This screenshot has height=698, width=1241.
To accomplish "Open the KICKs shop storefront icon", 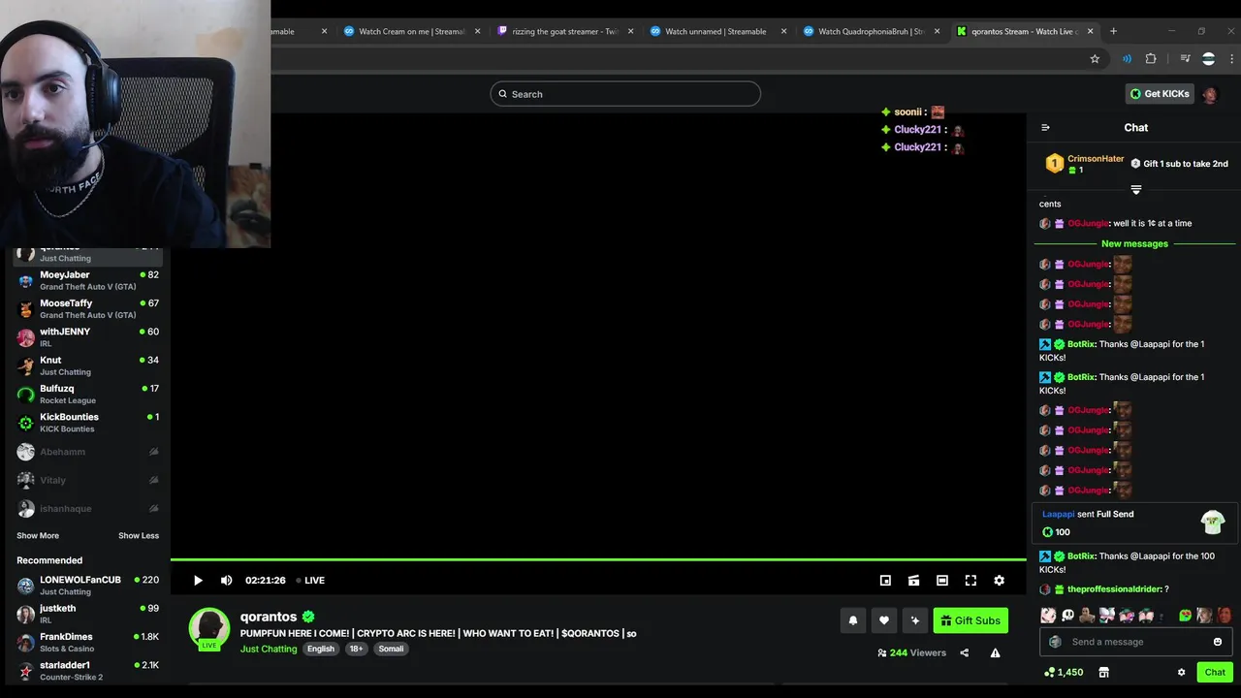I will point(1103,672).
